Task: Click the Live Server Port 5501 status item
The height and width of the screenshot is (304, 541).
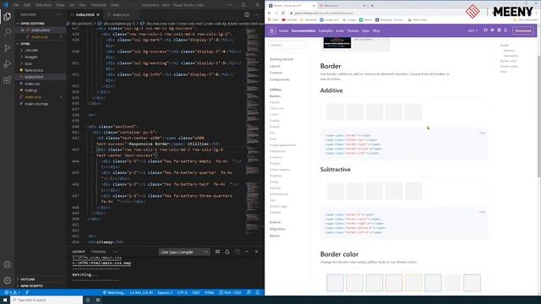Action: tap(230, 293)
